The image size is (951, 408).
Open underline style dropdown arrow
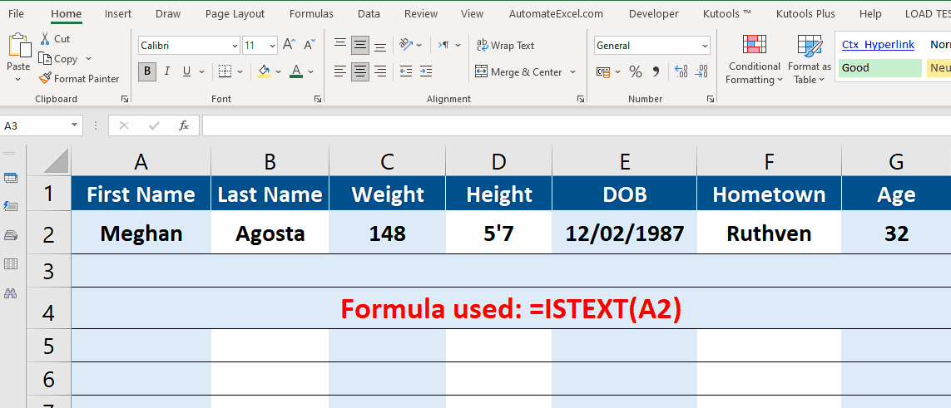click(201, 72)
